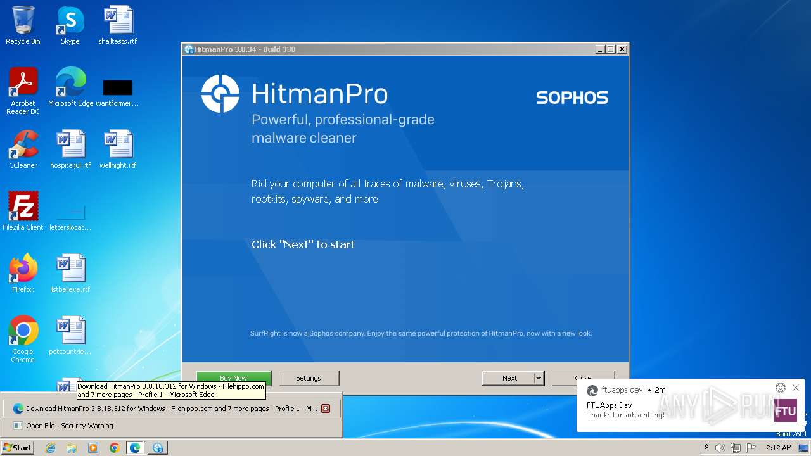This screenshot has height=456, width=811.
Task: Select the wellnight.rtf file icon
Action: click(x=118, y=149)
